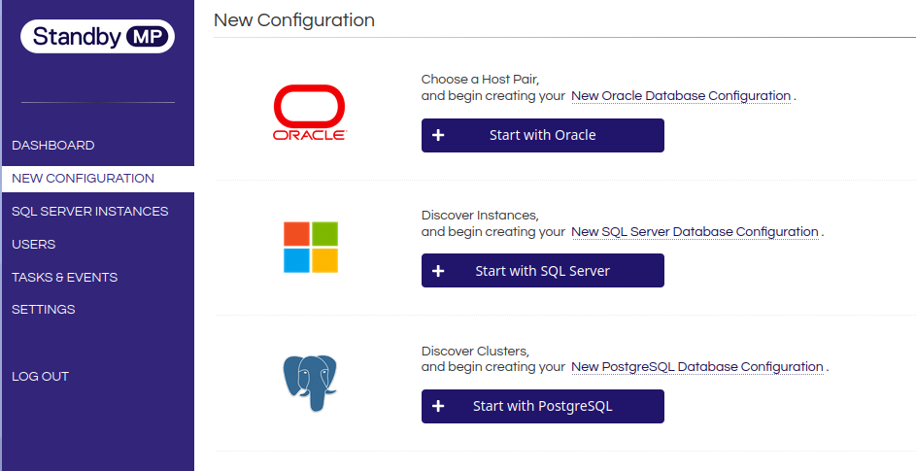Image resolution: width=916 pixels, height=471 pixels.
Task: Click the New Configuration page heading
Action: pyautogui.click(x=294, y=20)
